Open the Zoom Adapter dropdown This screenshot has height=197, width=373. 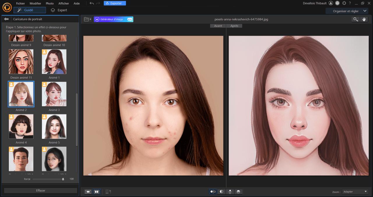[x=355, y=191]
